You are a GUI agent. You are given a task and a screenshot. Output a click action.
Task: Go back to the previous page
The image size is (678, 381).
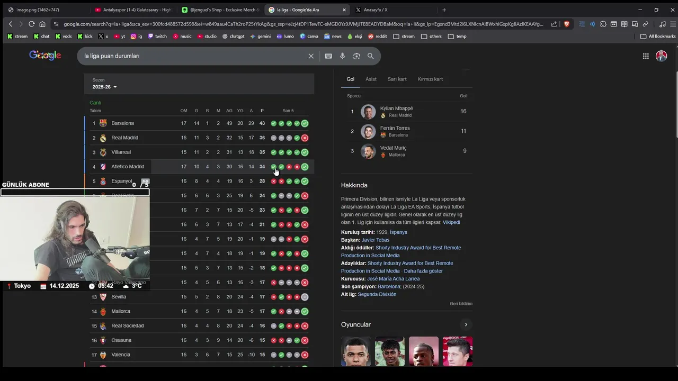(x=11, y=24)
